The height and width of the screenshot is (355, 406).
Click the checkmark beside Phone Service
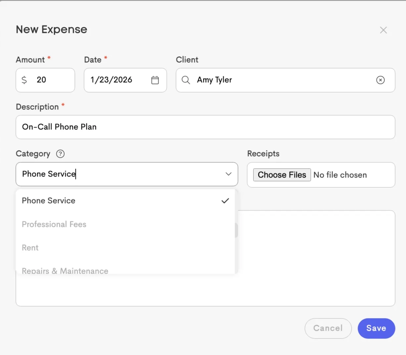point(225,201)
